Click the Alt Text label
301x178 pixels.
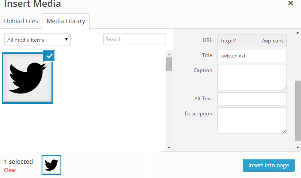203,99
